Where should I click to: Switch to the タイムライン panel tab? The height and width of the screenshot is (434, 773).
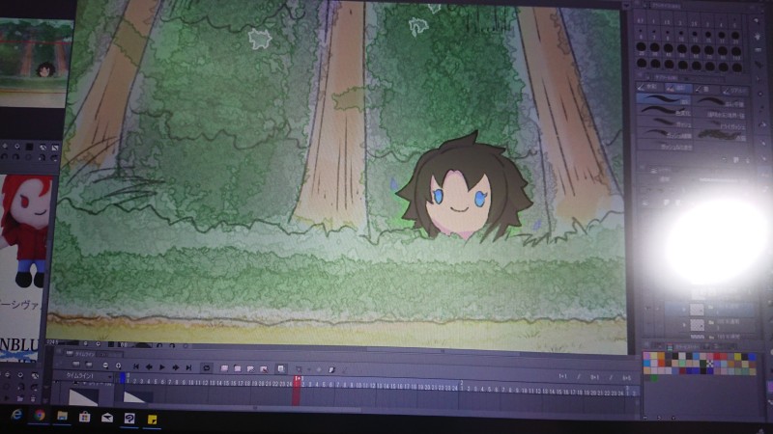pyautogui.click(x=84, y=354)
